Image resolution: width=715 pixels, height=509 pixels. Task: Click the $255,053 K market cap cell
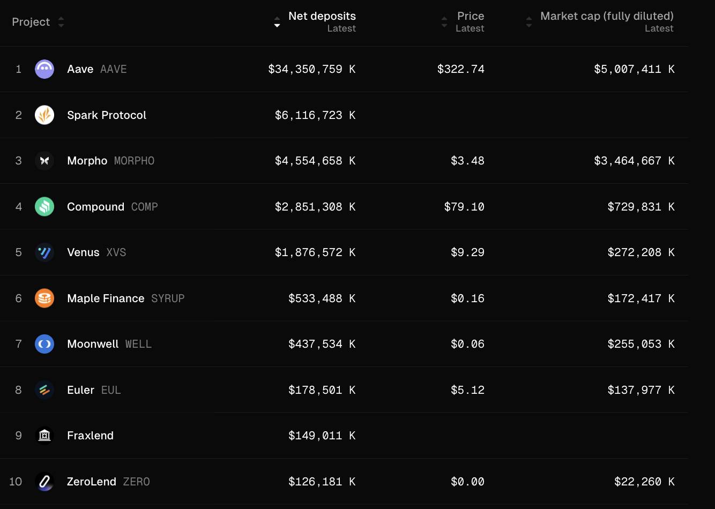(x=641, y=344)
